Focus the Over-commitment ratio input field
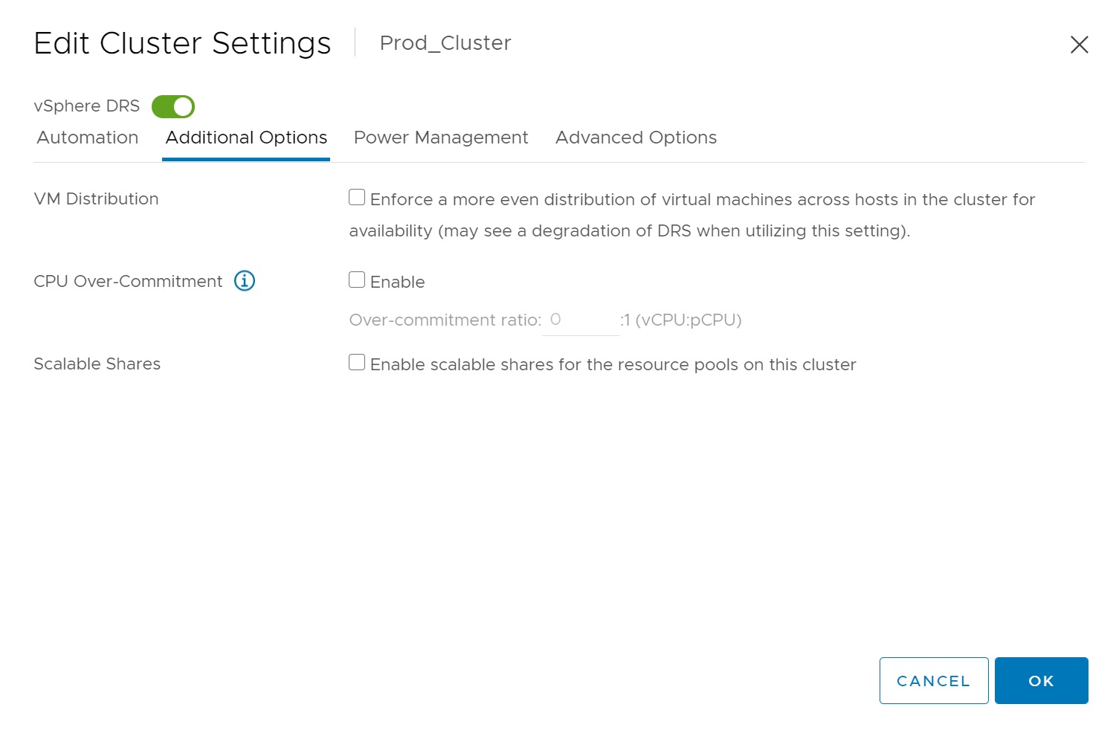Image resolution: width=1119 pixels, height=736 pixels. coord(581,320)
